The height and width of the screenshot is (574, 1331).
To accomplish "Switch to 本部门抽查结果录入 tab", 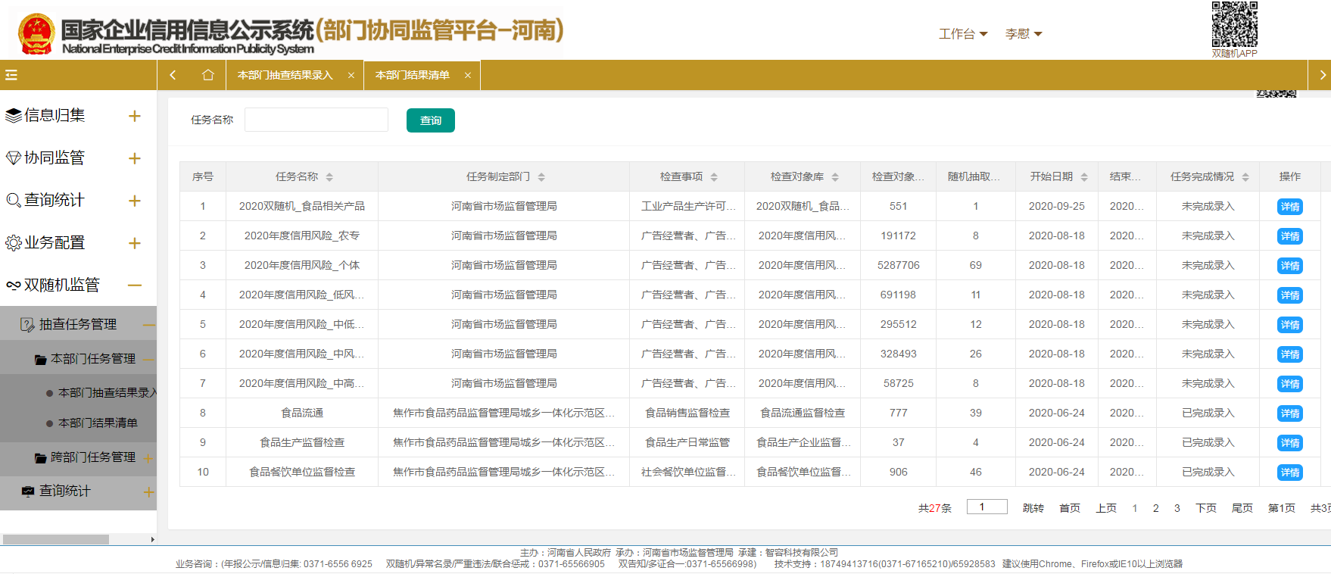I will [285, 75].
